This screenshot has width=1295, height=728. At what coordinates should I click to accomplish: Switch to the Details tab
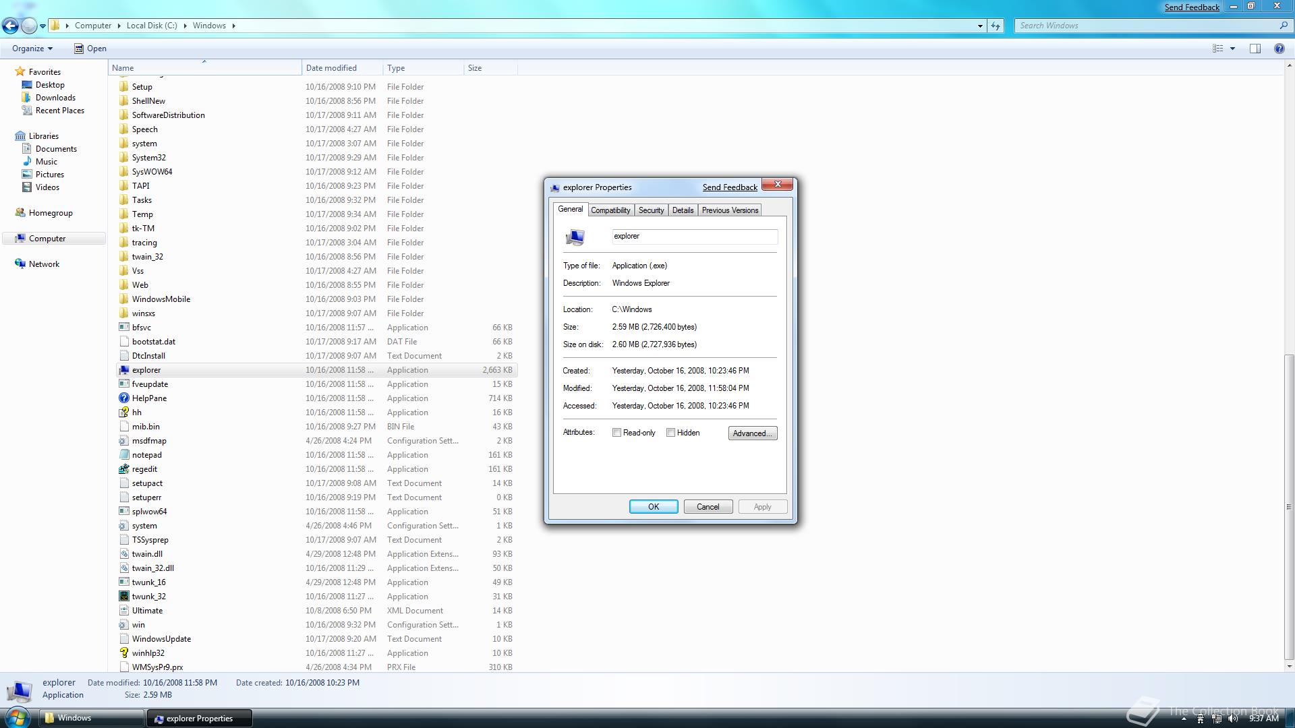(683, 210)
